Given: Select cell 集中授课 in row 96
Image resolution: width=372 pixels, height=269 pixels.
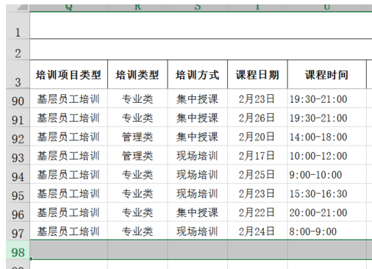Looking at the screenshot, I should pyautogui.click(x=198, y=212).
